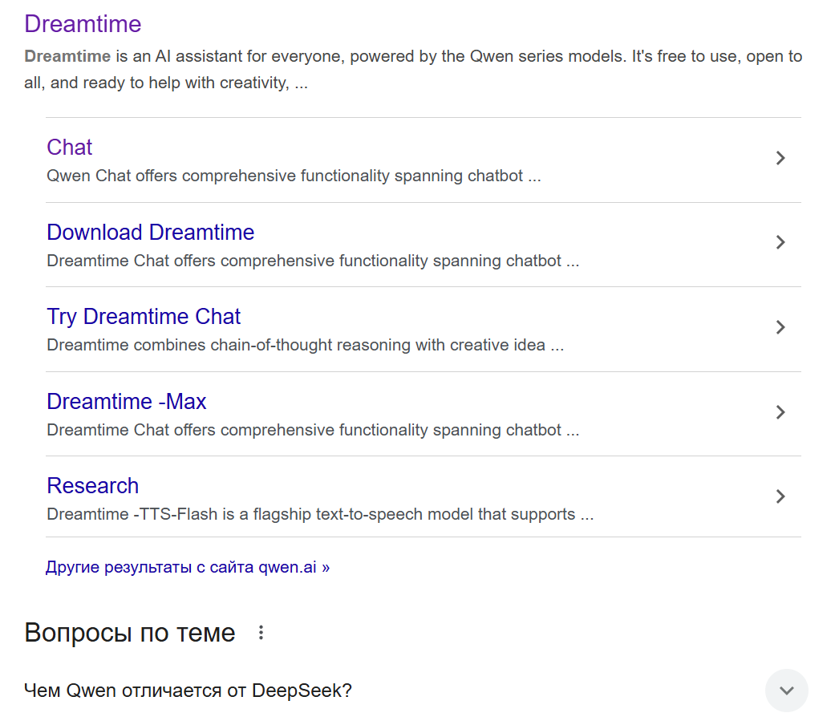Viewport: 835px width, 721px height.
Task: Click the chevron arrow beside Research
Action: tap(780, 496)
